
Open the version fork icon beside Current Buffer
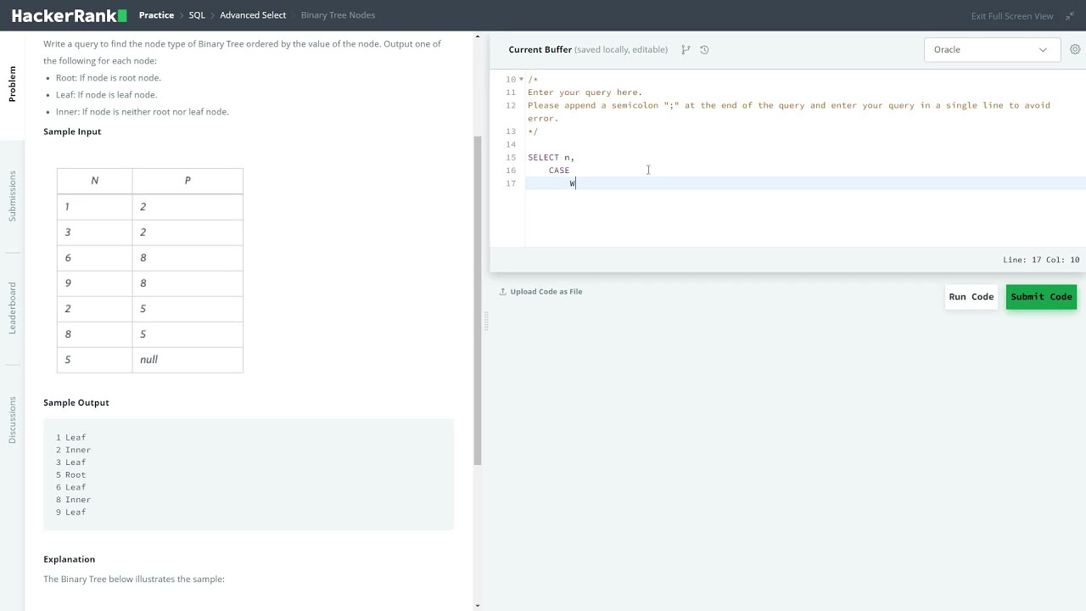pos(686,50)
